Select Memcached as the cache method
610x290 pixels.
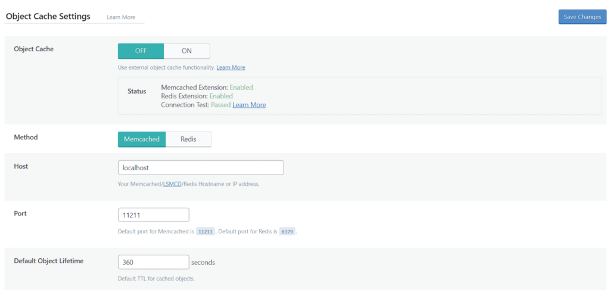tap(142, 139)
